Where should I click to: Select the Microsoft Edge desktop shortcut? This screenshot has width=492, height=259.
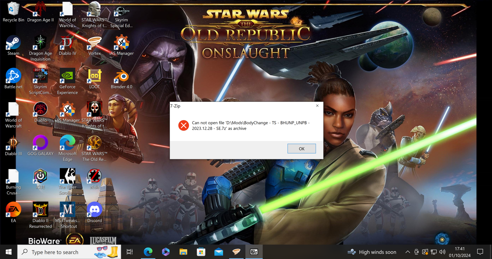67,149
